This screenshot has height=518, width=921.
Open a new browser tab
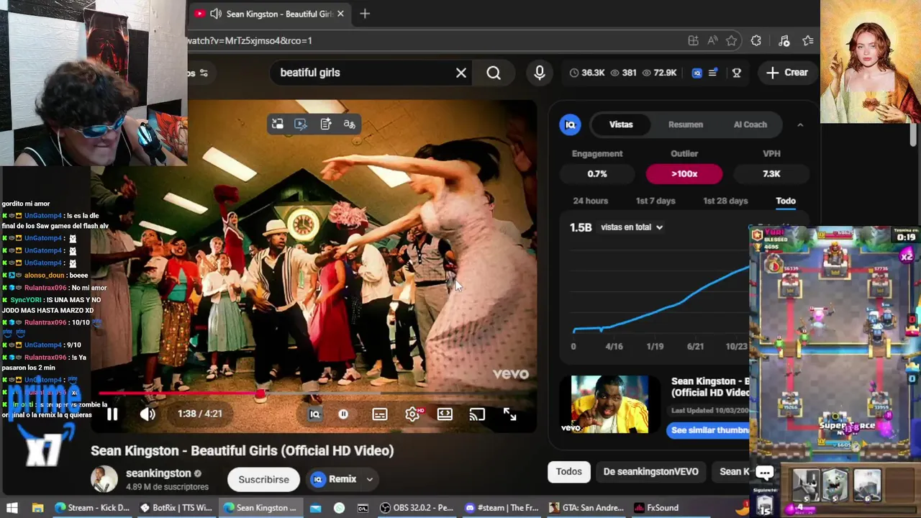pyautogui.click(x=365, y=14)
